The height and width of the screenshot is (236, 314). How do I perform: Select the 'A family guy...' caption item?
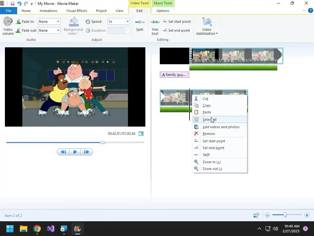(x=174, y=75)
